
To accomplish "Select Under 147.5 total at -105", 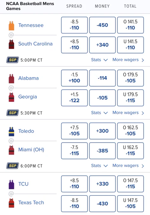I will tap(130, 204).
